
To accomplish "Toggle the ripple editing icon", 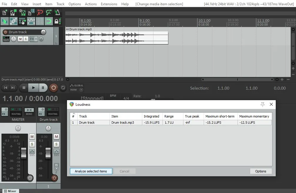I will [5, 21].
